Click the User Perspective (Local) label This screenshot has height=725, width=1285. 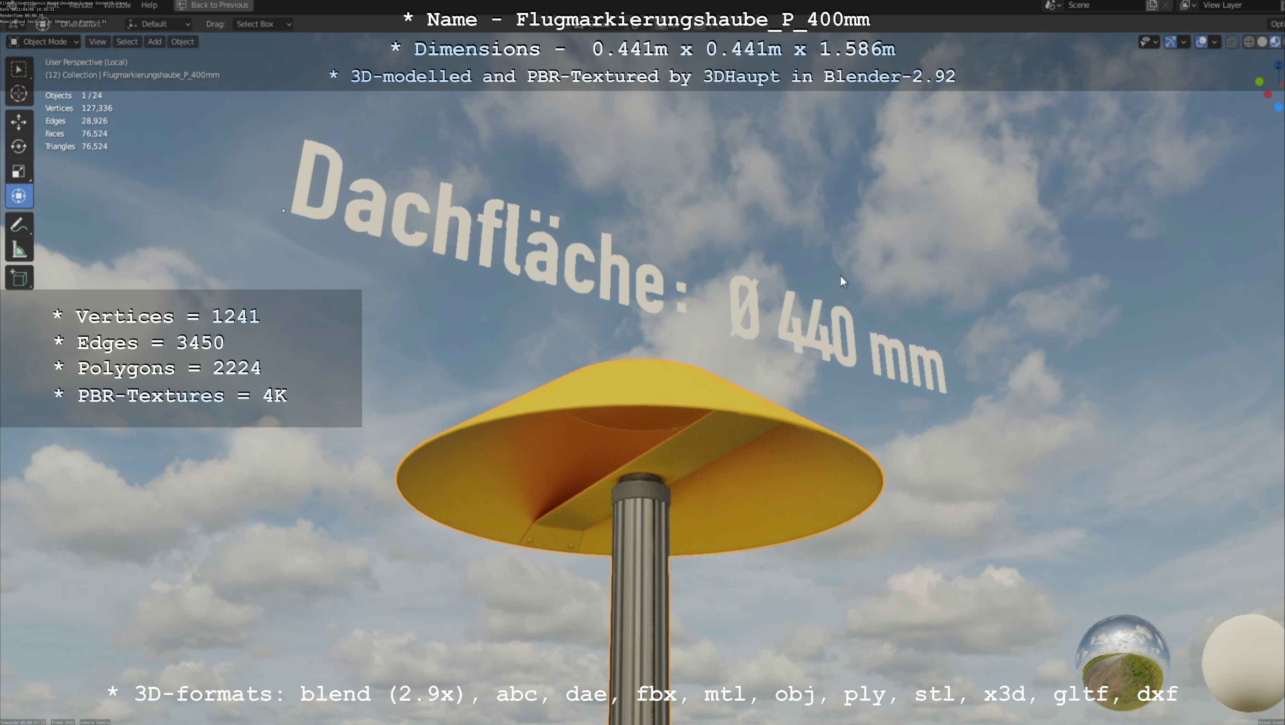pyautogui.click(x=86, y=62)
